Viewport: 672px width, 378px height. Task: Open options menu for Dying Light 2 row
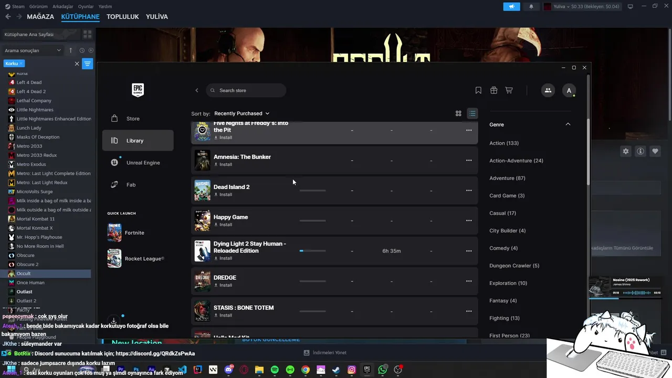469,251
